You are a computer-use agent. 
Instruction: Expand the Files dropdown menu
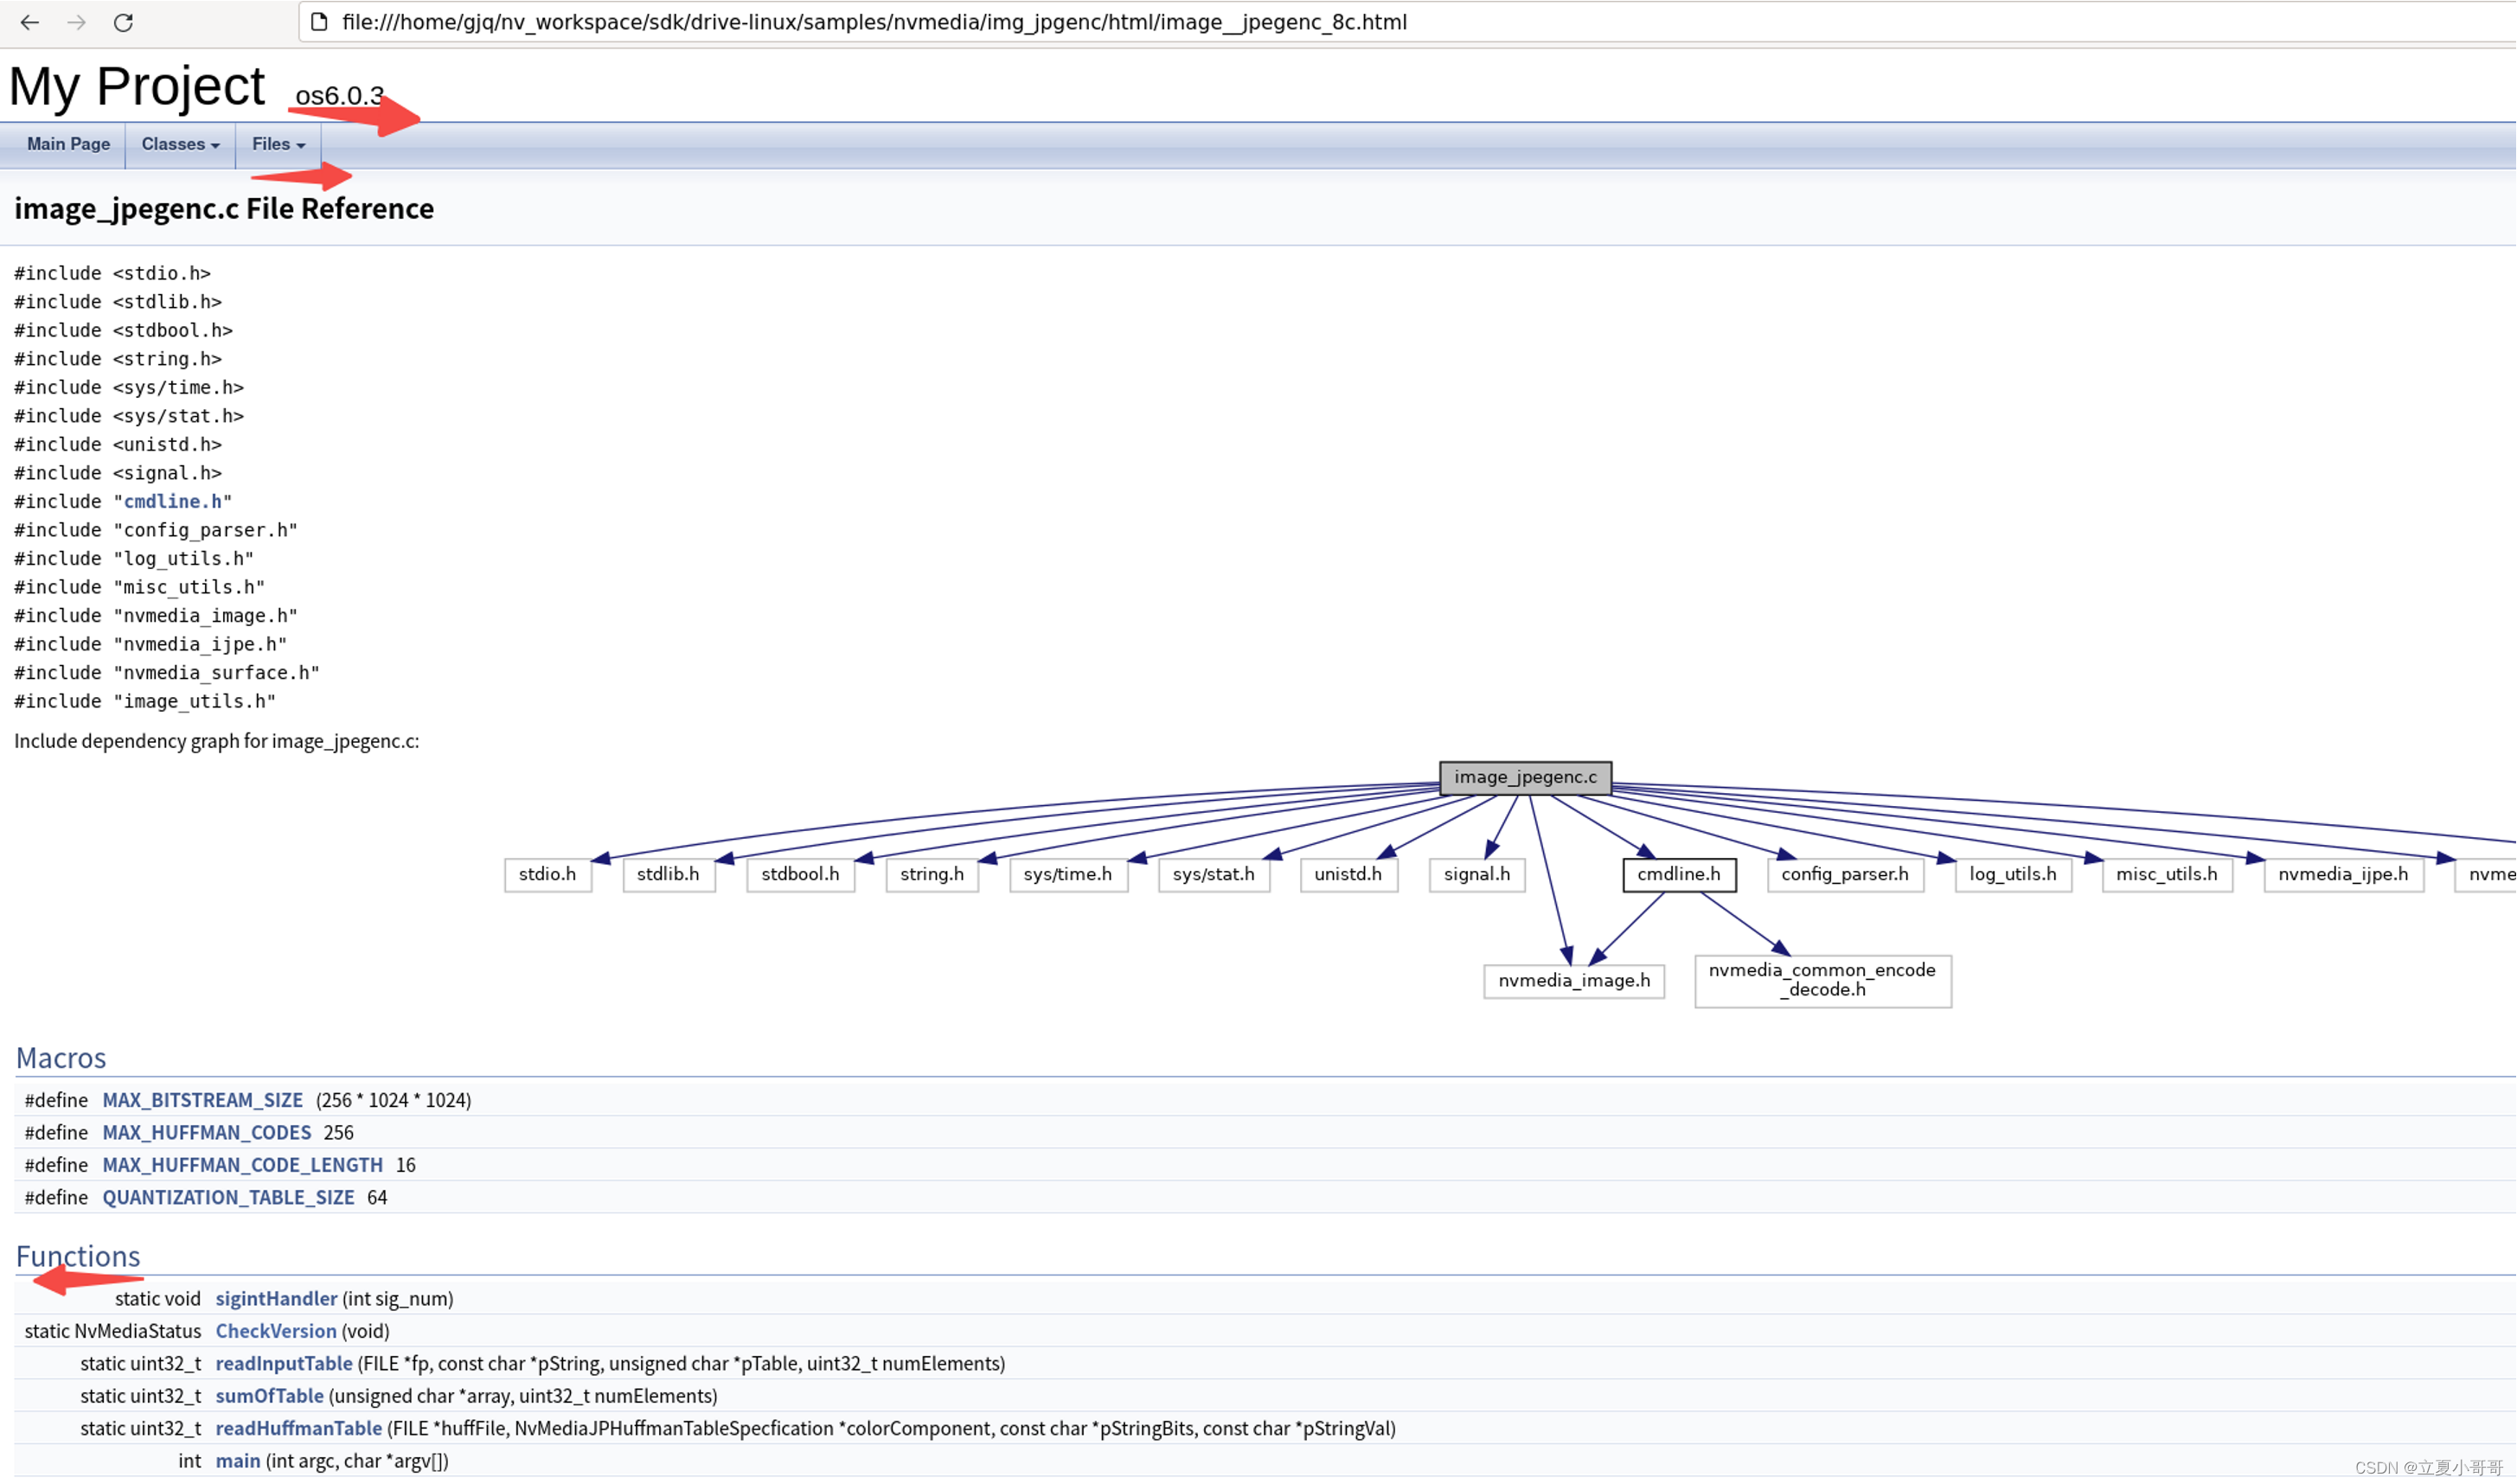pyautogui.click(x=278, y=144)
